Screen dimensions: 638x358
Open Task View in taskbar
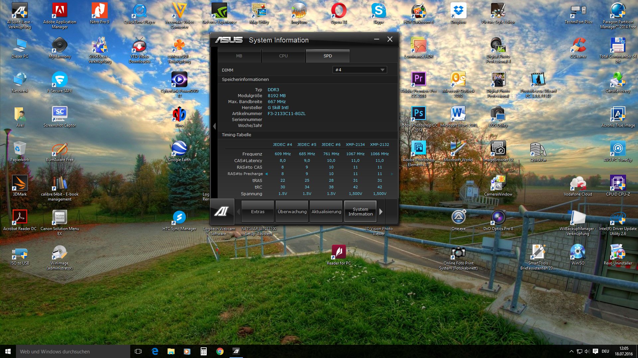click(x=138, y=351)
